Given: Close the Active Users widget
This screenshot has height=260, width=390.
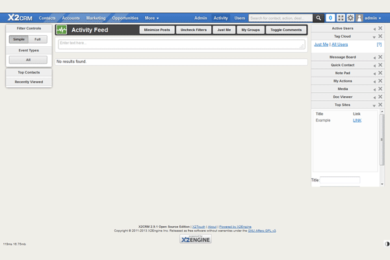Looking at the screenshot, I should [x=380, y=29].
